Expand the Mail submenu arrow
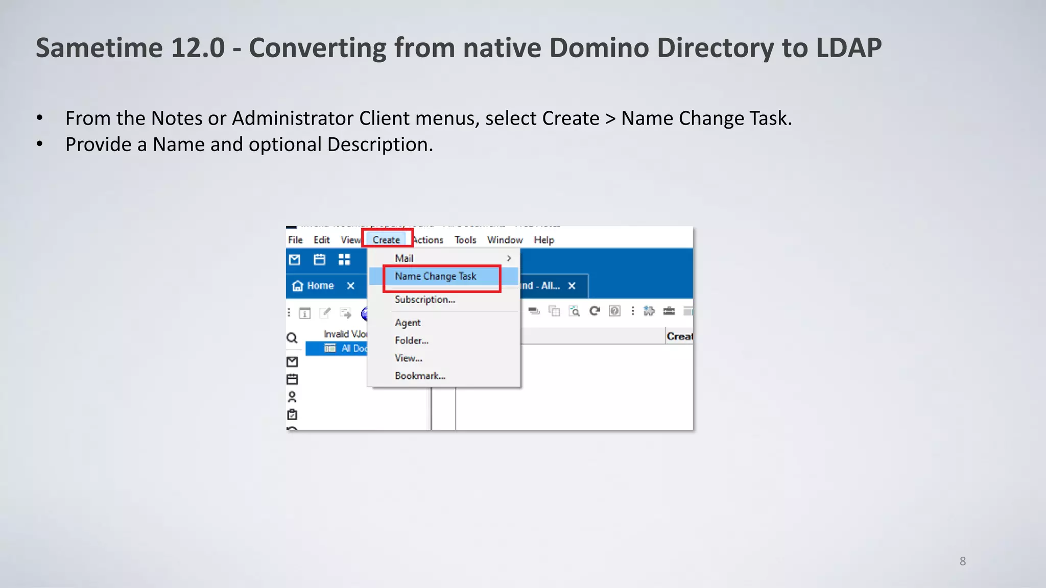The height and width of the screenshot is (588, 1046). coord(509,258)
